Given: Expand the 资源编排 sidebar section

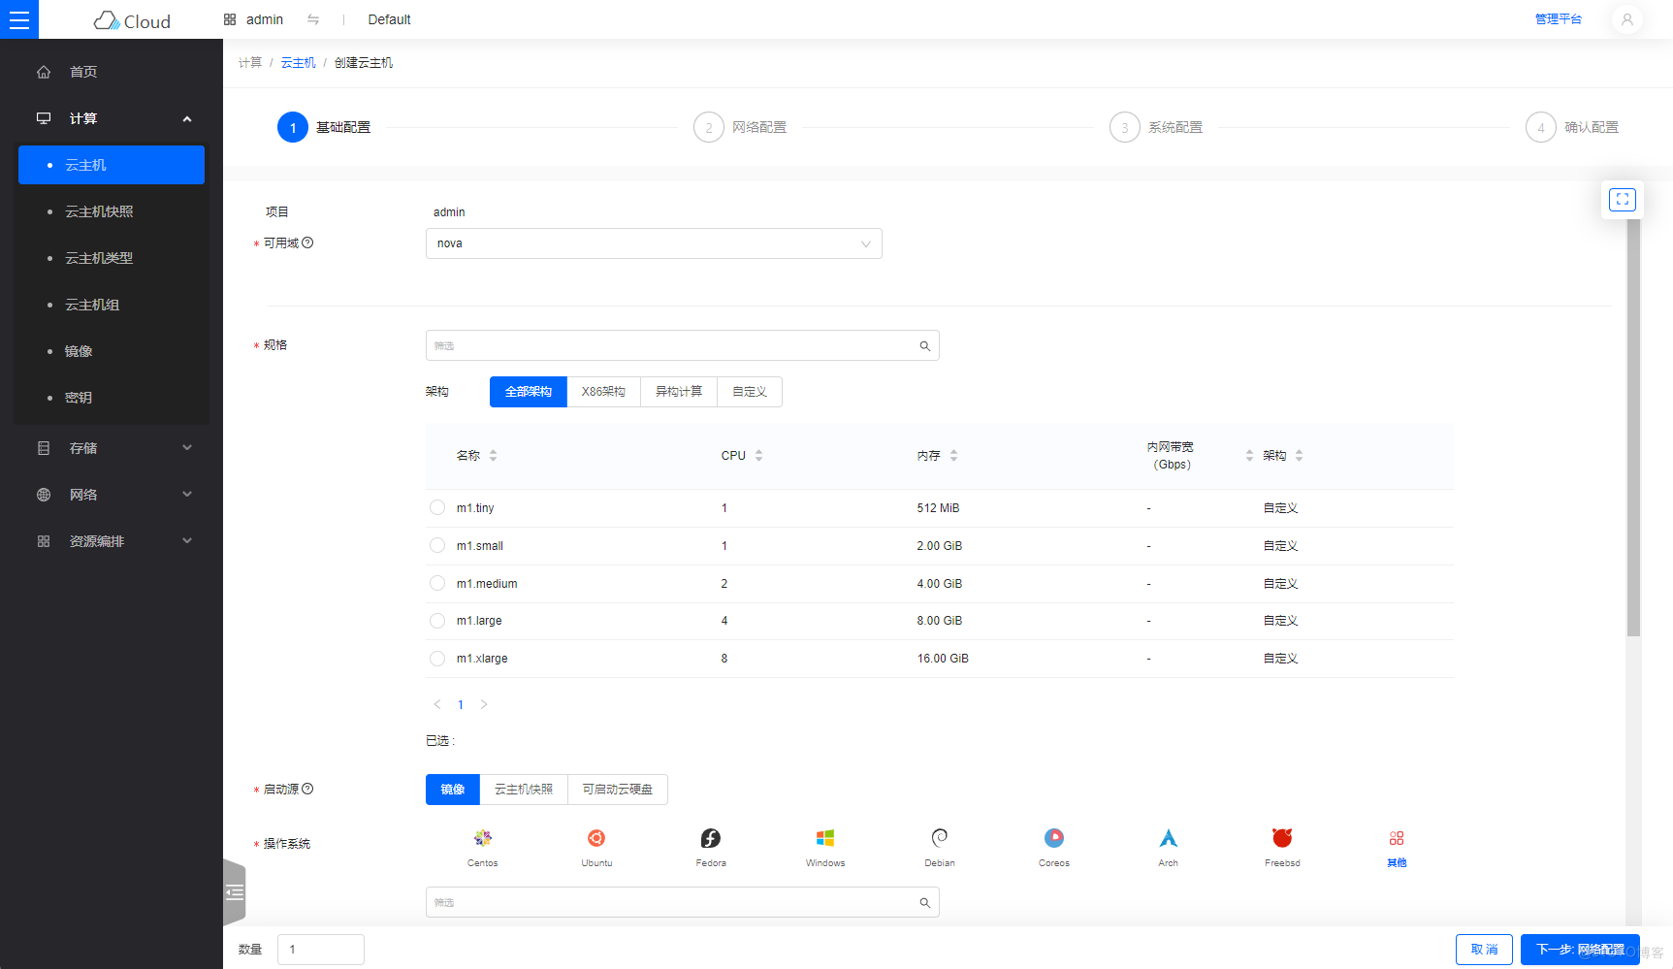Looking at the screenshot, I should click(x=187, y=541).
